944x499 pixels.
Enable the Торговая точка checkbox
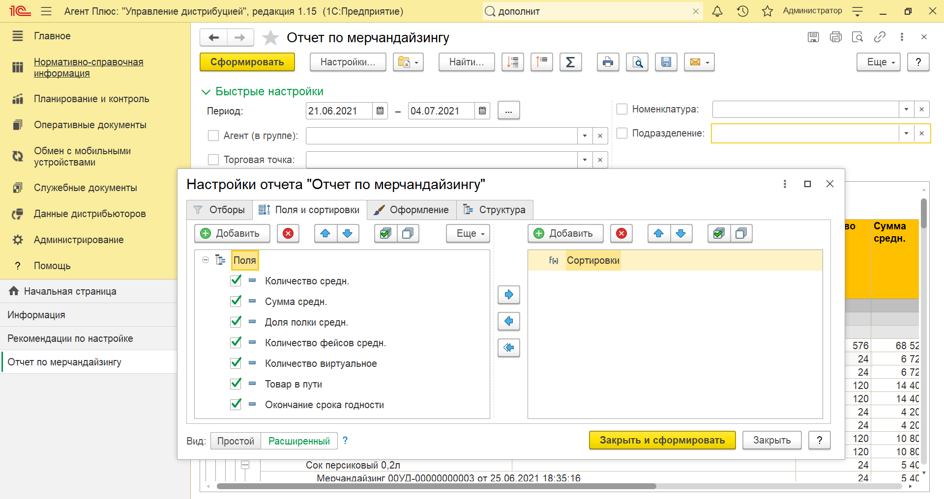213,160
